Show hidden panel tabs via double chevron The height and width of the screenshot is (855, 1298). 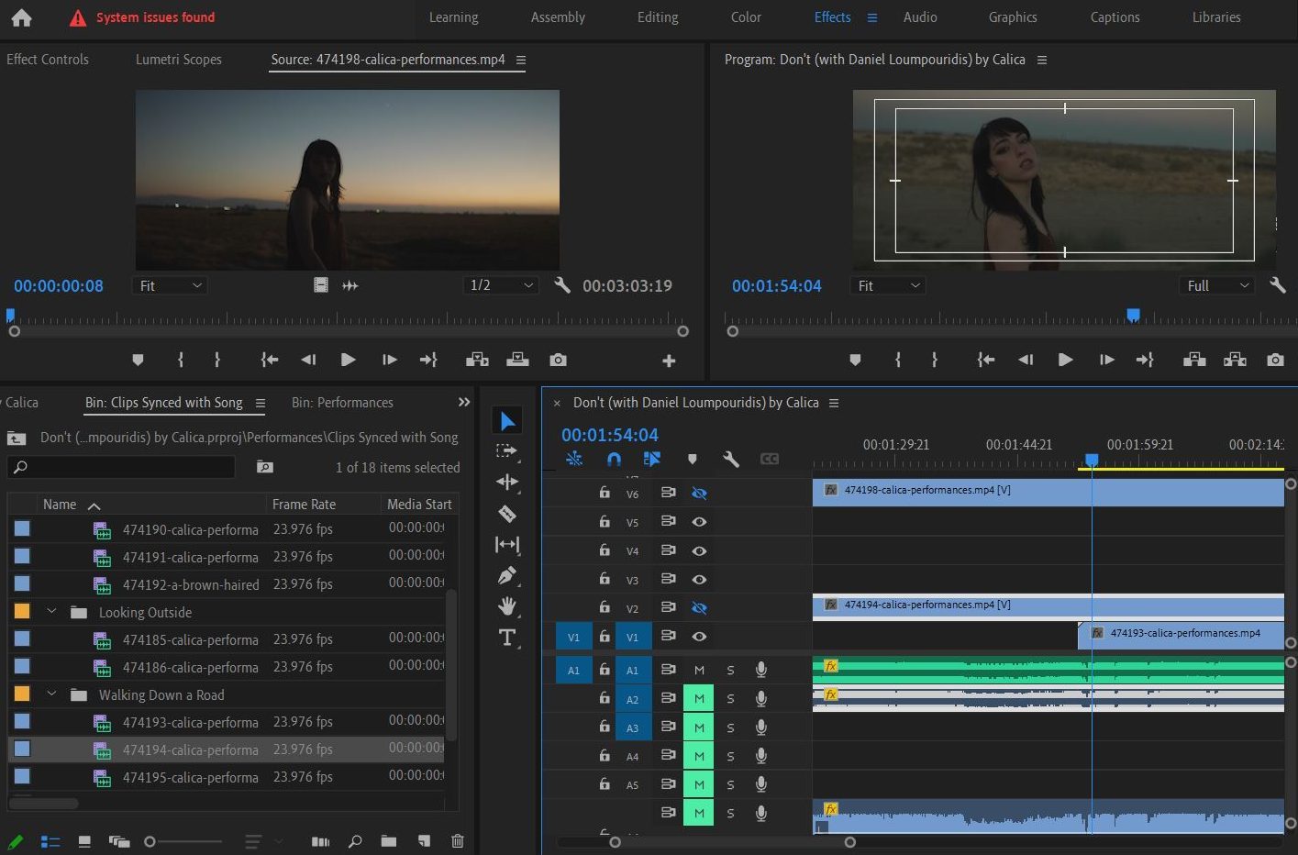pyautogui.click(x=464, y=402)
